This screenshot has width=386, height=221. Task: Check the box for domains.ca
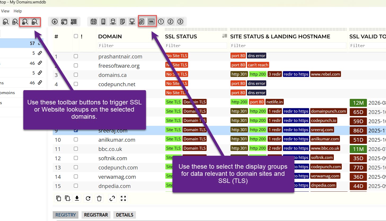click(76, 75)
